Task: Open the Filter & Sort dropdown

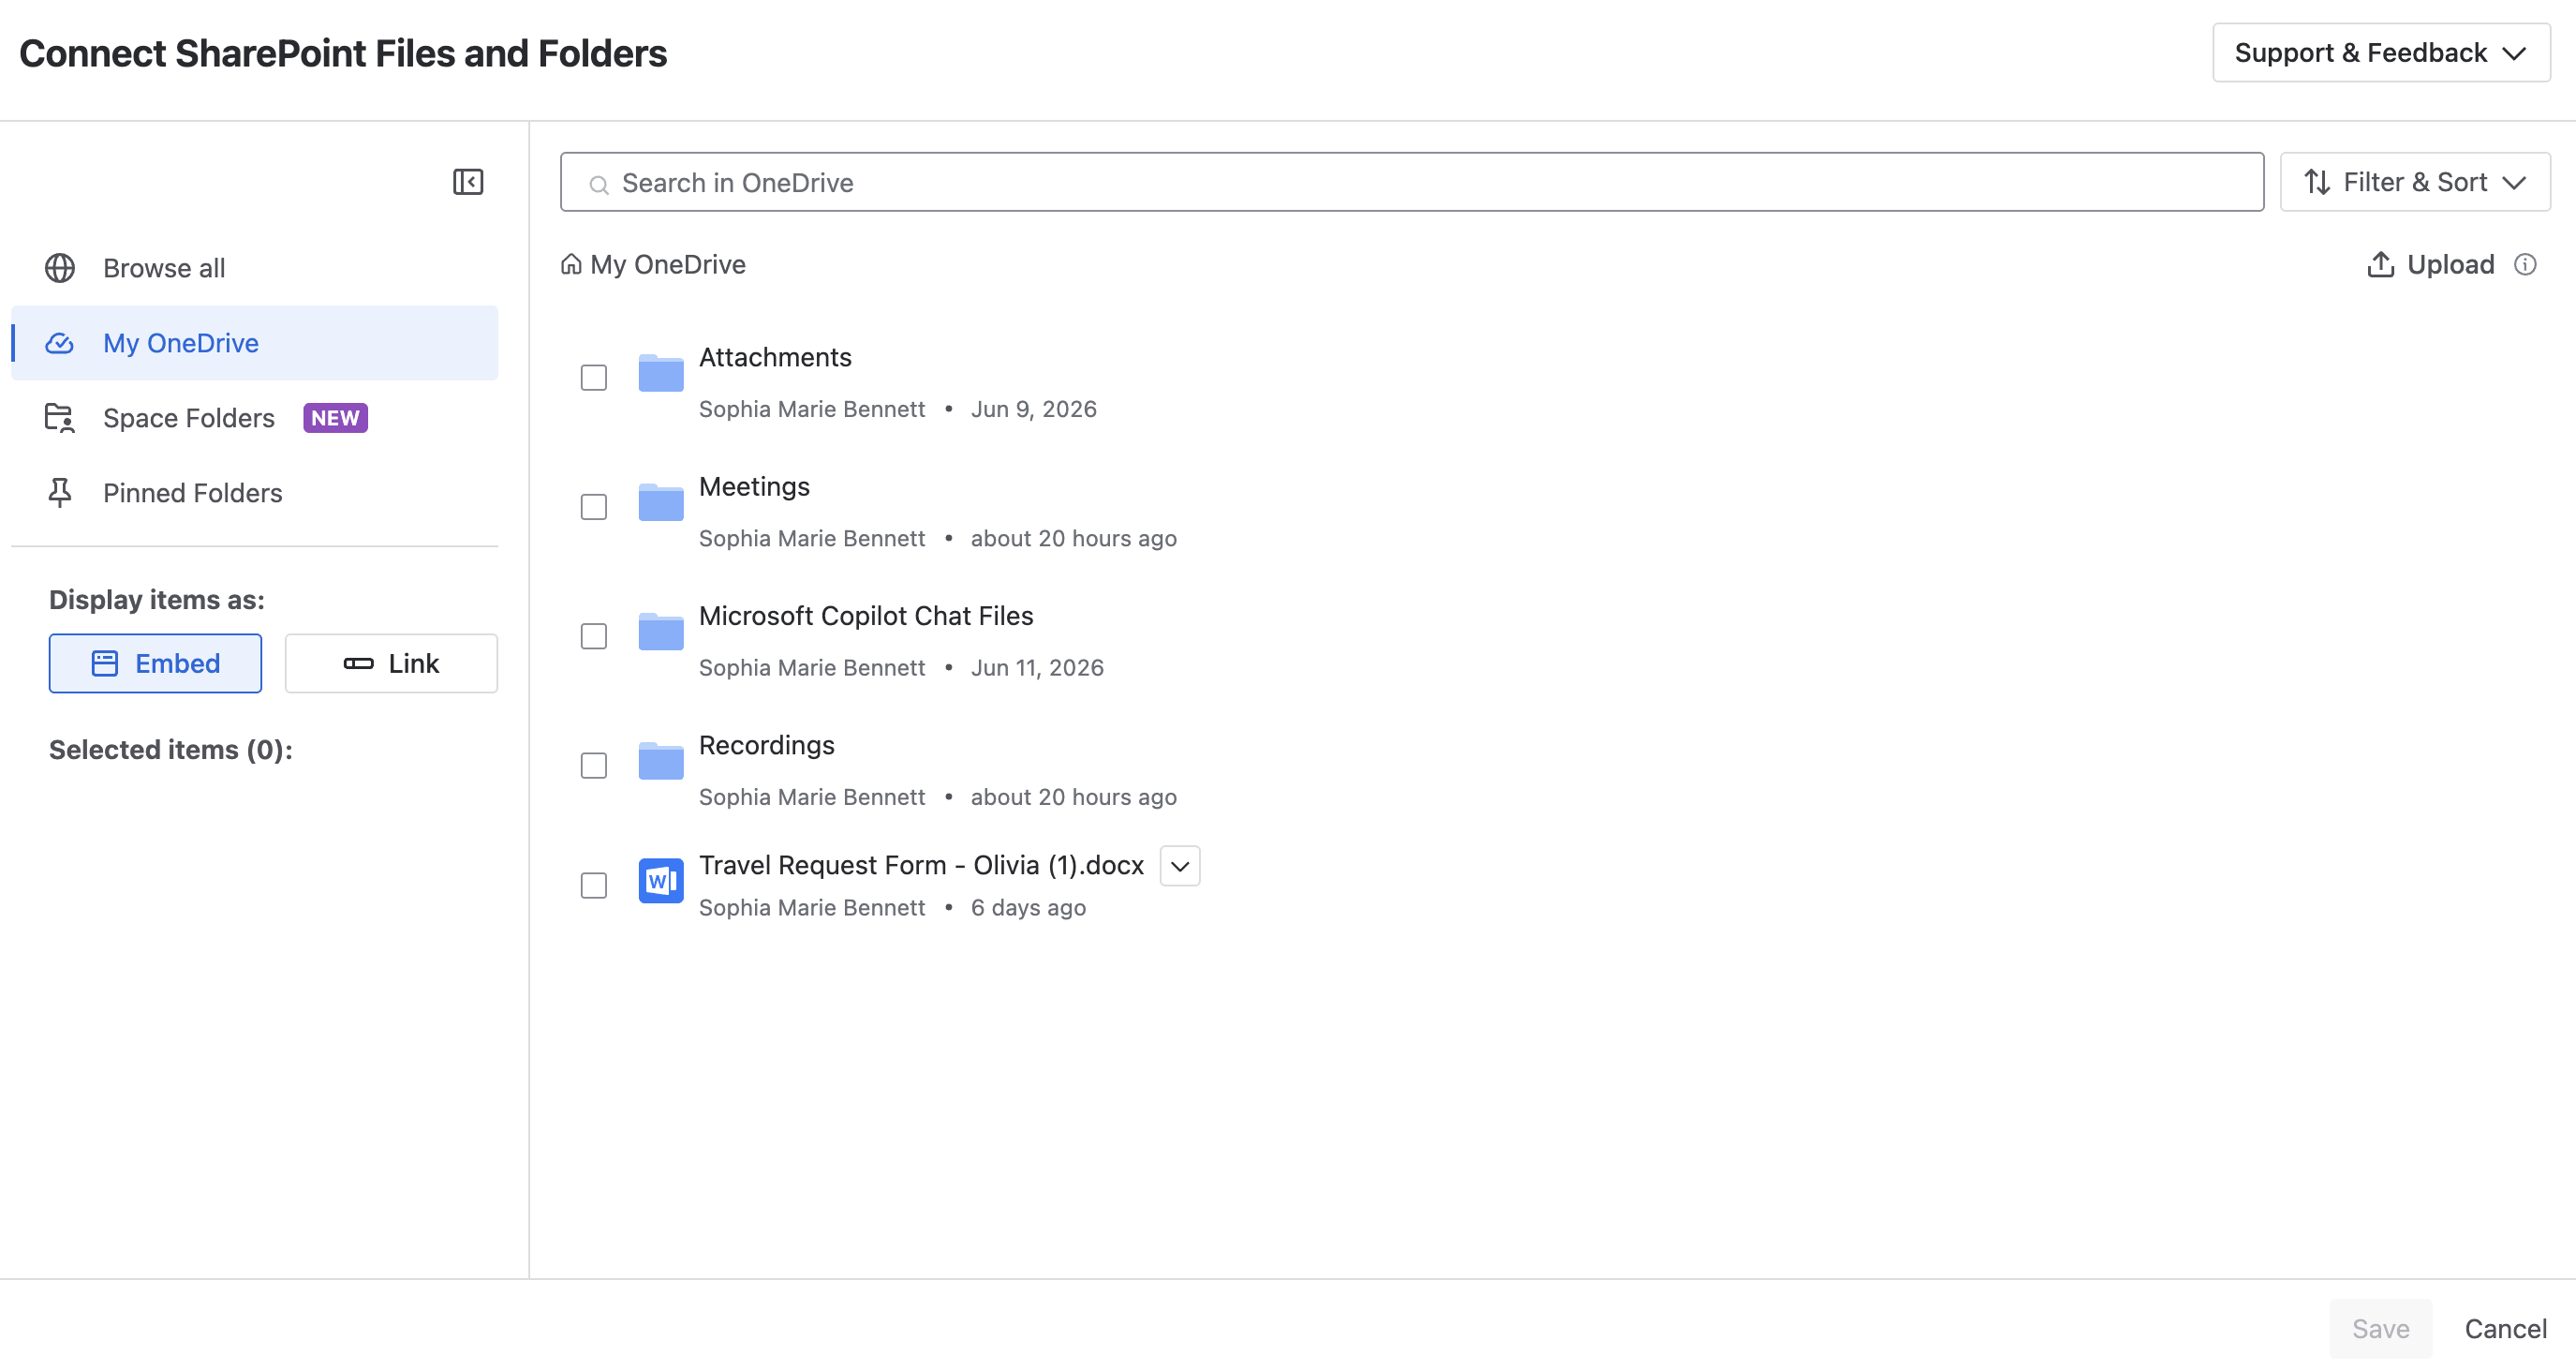Action: tap(2415, 182)
